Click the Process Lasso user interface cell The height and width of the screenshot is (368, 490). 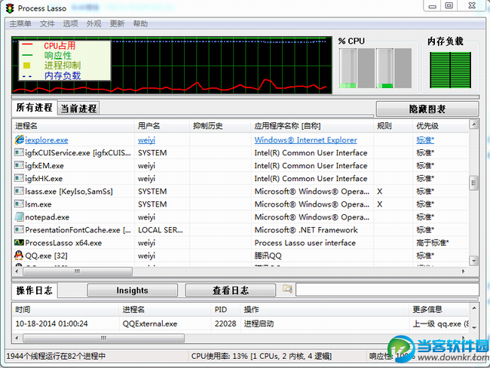point(305,243)
